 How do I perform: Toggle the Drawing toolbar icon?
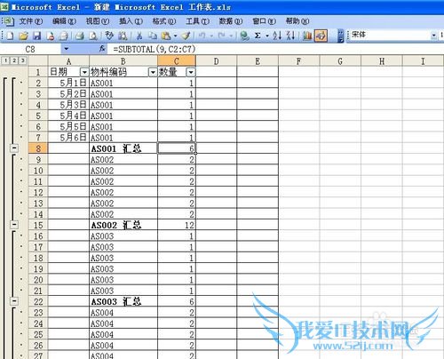click(x=321, y=36)
